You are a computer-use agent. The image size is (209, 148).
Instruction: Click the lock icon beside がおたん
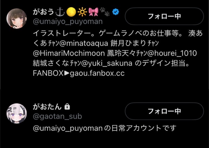67,107
